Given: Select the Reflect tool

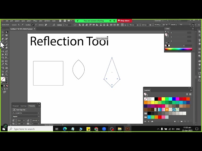Looking at the screenshot, I should (x=3, y=51).
